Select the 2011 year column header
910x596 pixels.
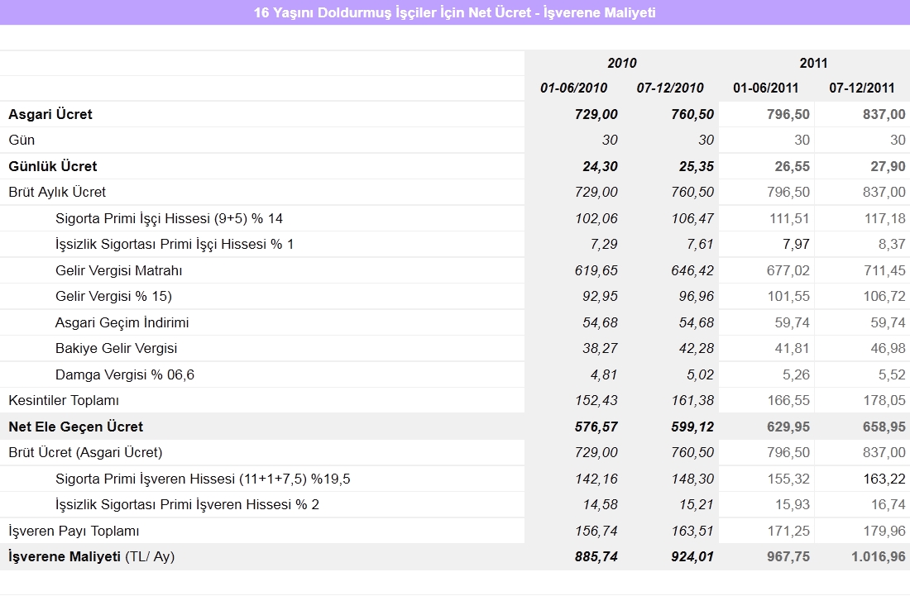pyautogui.click(x=813, y=63)
